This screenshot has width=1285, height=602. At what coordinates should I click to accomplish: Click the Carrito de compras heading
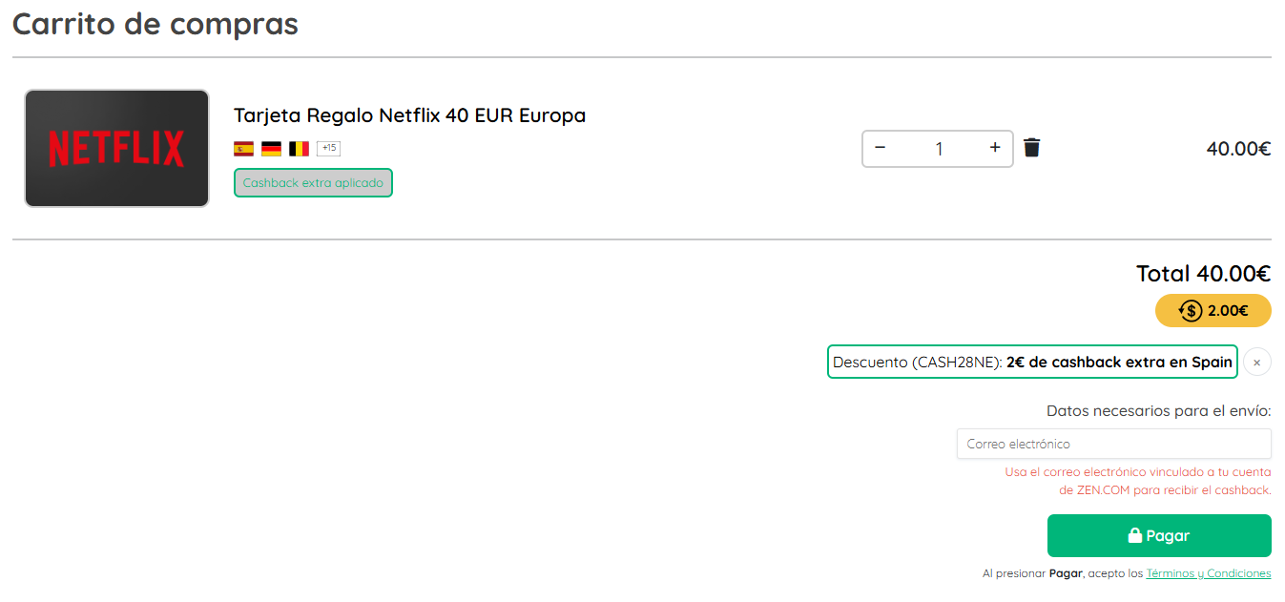coord(155,24)
